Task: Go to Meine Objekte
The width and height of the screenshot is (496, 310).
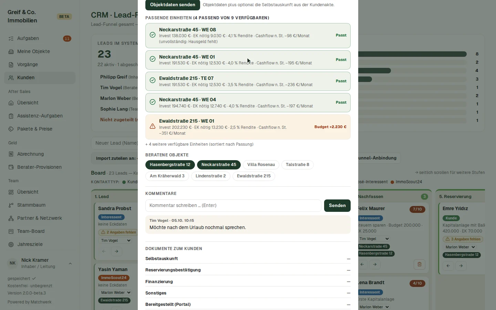Action: click(x=40, y=52)
